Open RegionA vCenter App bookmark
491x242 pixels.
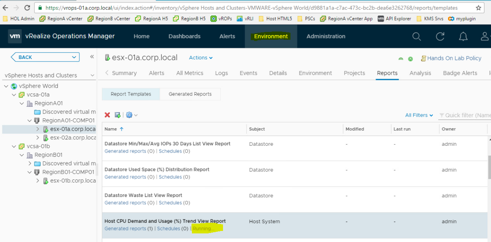click(x=346, y=18)
